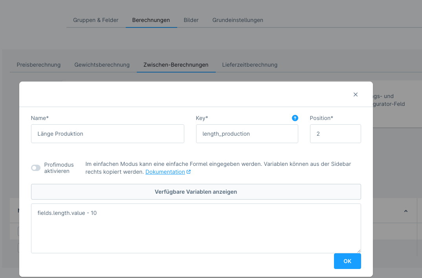Click the textarea resize handle corner
Image resolution: width=422 pixels, height=278 pixels.
click(x=359, y=251)
